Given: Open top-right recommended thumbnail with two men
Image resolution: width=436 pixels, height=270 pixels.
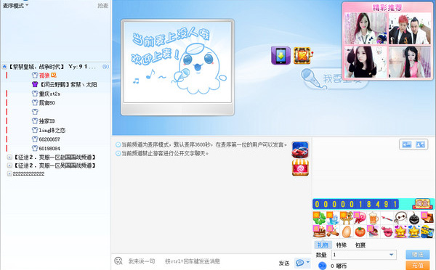Looking at the screenshot, I should 409,28.
